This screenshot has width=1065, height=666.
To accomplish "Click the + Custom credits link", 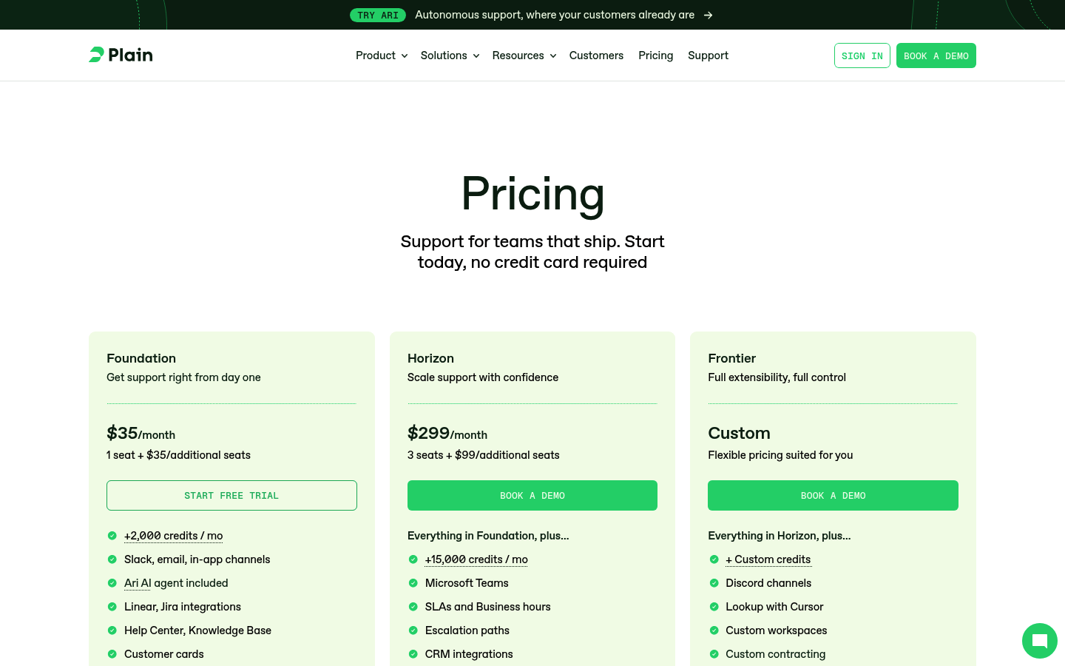I will [x=768, y=559].
